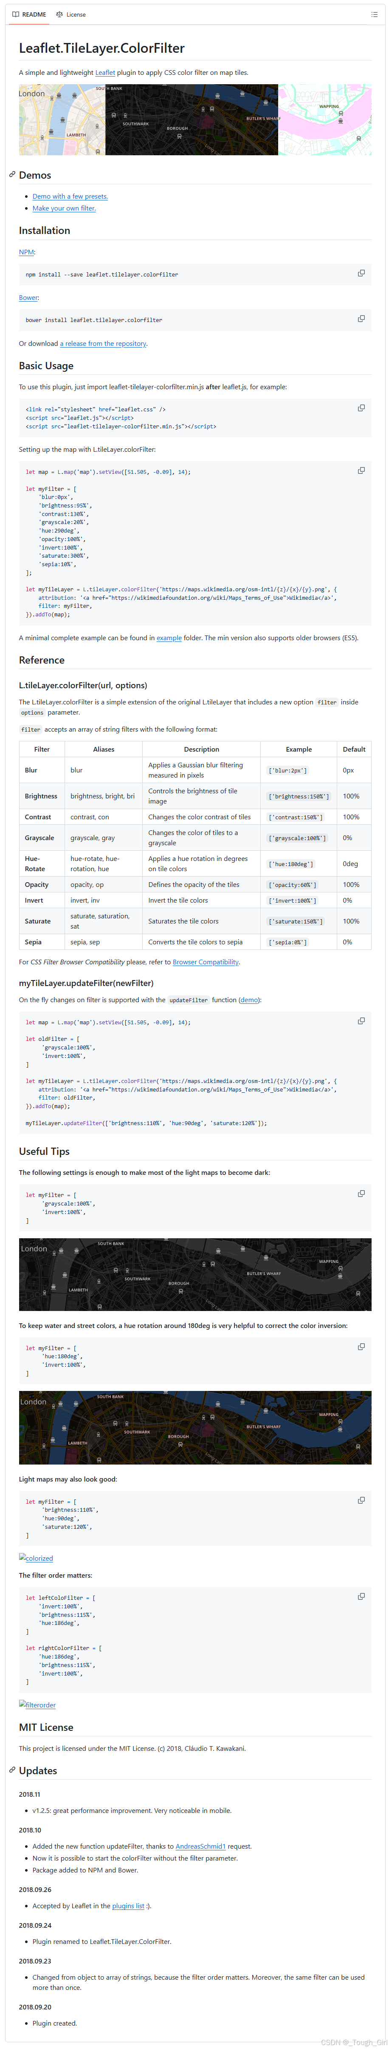Screen dimensions: 389x2049
Task: Switch to the License tab
Action: coord(70,14)
